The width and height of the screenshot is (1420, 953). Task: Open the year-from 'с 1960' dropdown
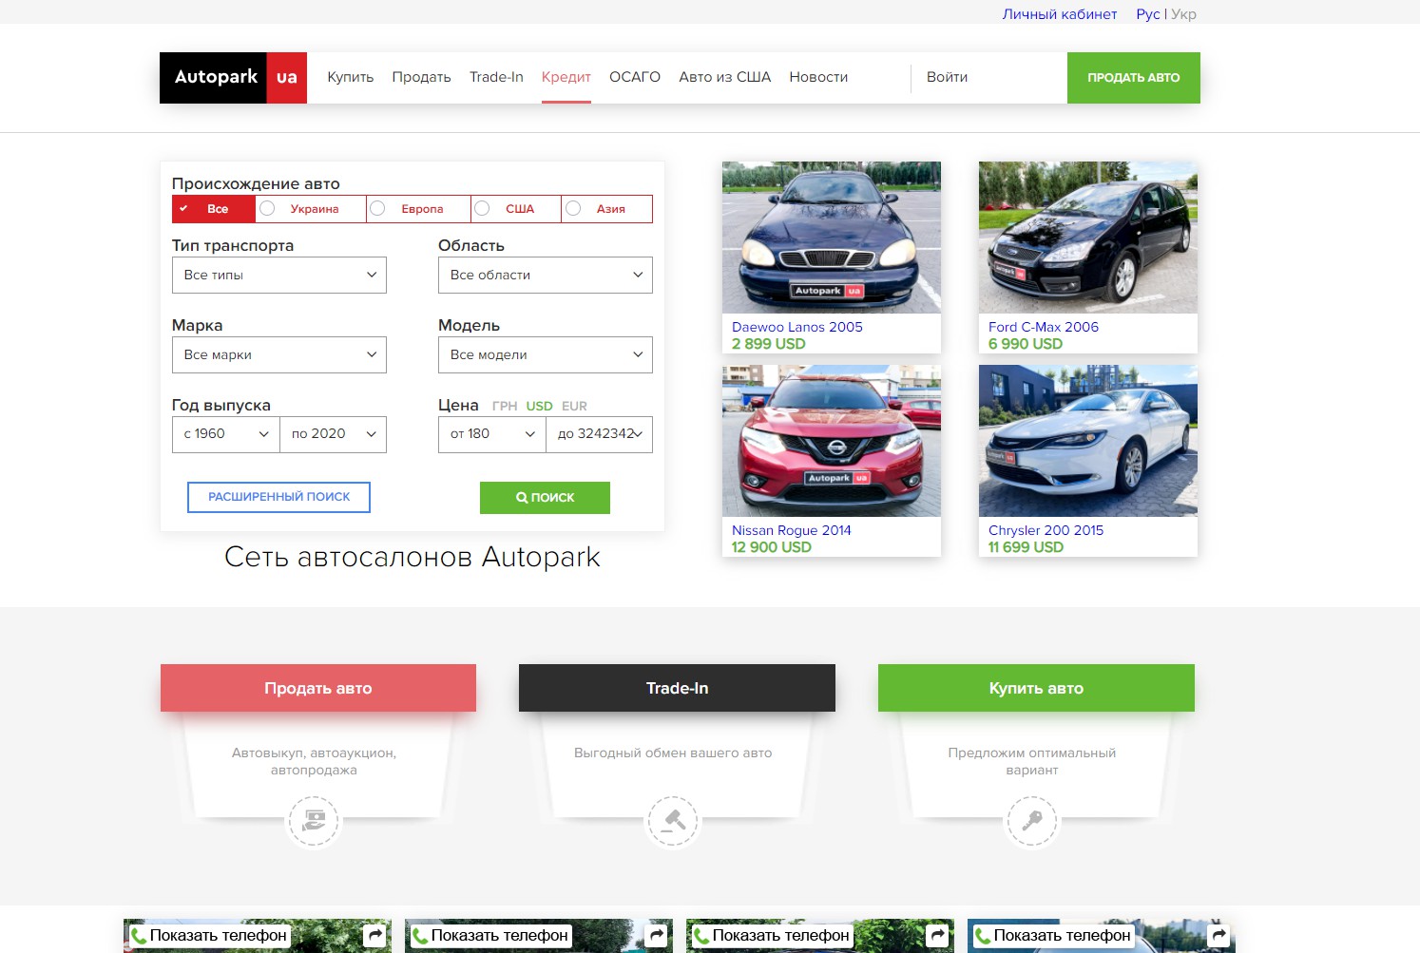click(x=226, y=434)
